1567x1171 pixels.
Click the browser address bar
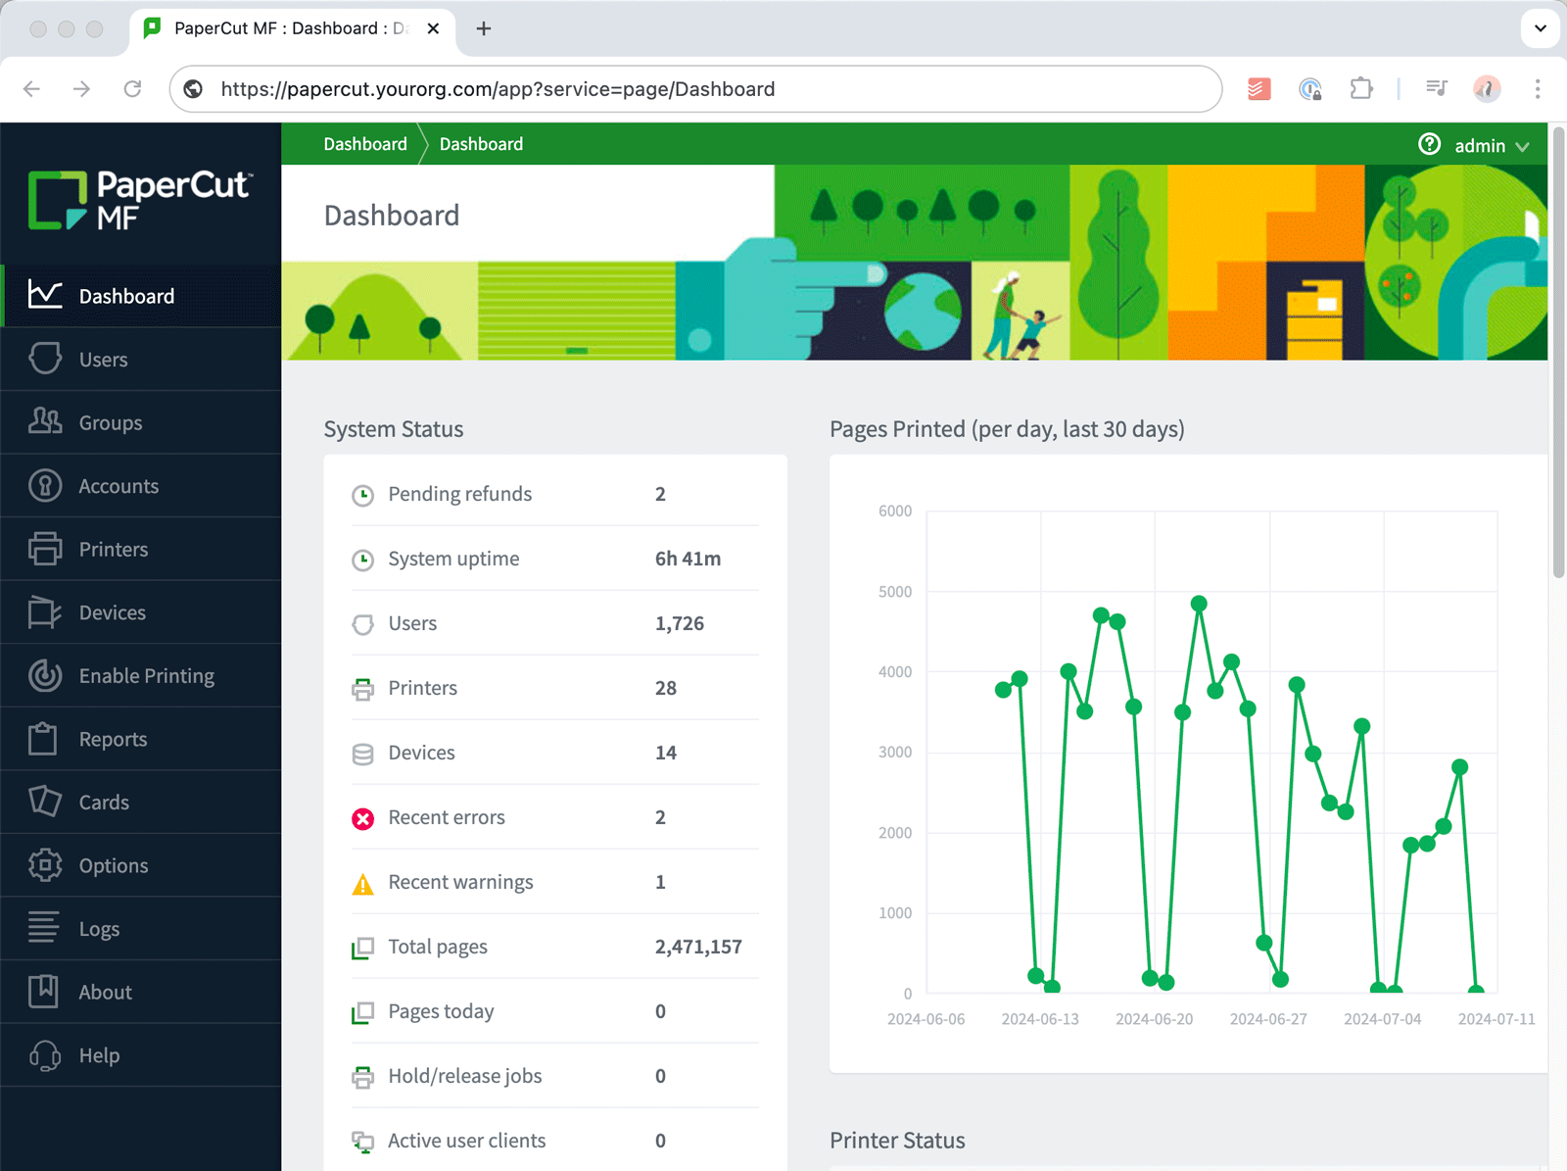click(x=695, y=89)
